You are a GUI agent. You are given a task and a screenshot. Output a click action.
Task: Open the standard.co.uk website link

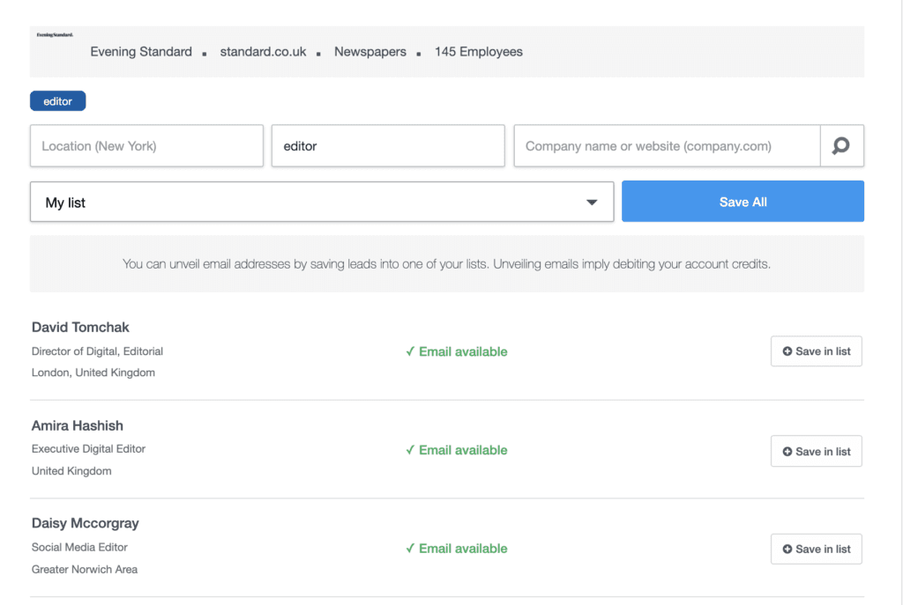263,52
